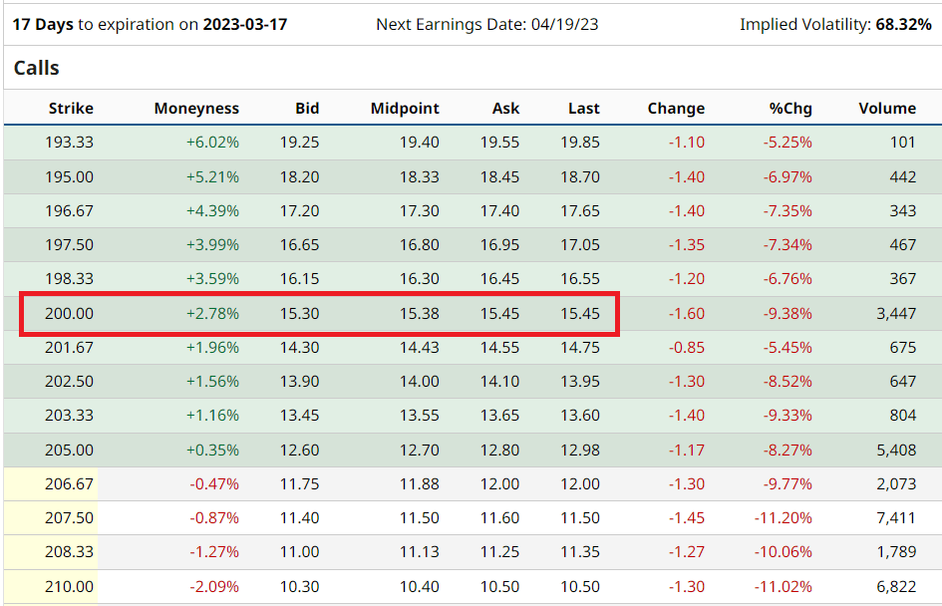Click the Last column header
Image resolution: width=942 pixels, height=606 pixels.
pos(584,109)
